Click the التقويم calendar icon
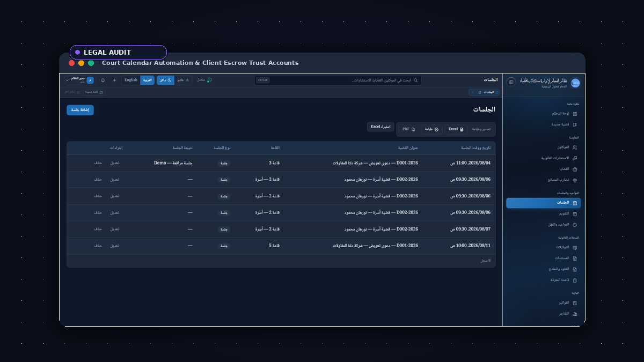644x362 pixels. click(x=575, y=213)
